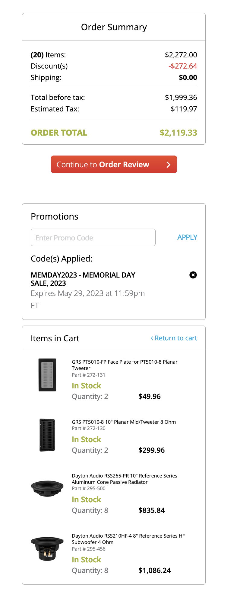
Task: Click the ORDER TOTAL amount $2,119.33
Action: (179, 133)
